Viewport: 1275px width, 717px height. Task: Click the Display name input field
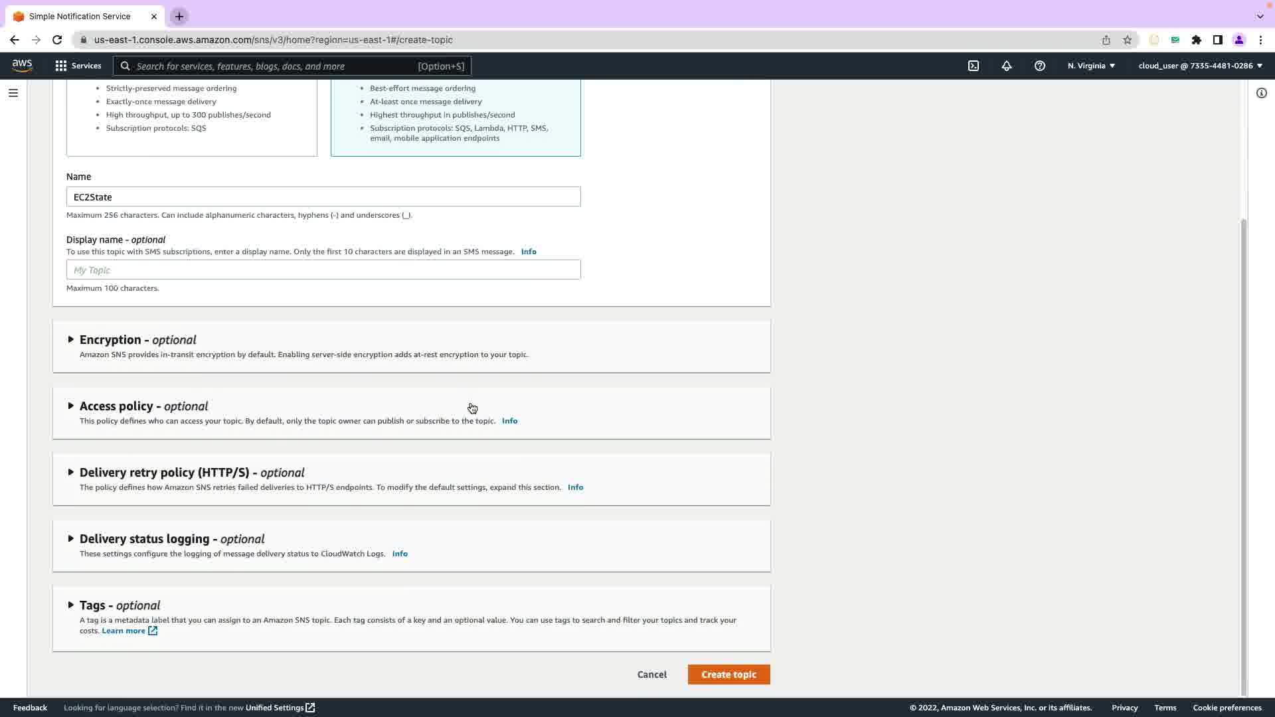click(x=323, y=270)
